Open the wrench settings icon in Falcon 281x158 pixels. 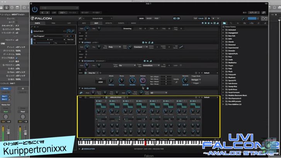tap(80, 18)
